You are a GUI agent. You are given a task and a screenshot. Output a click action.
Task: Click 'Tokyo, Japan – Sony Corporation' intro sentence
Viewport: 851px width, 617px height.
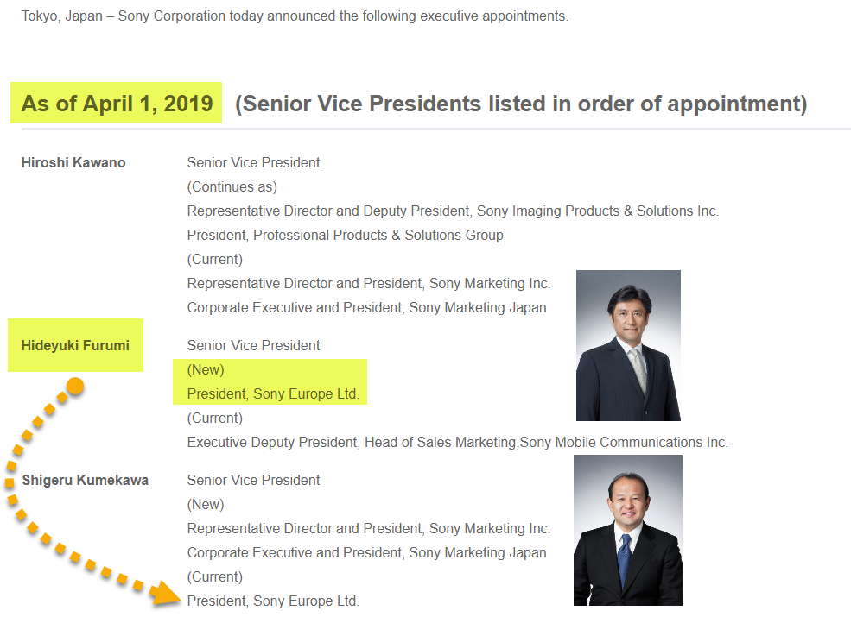click(295, 16)
